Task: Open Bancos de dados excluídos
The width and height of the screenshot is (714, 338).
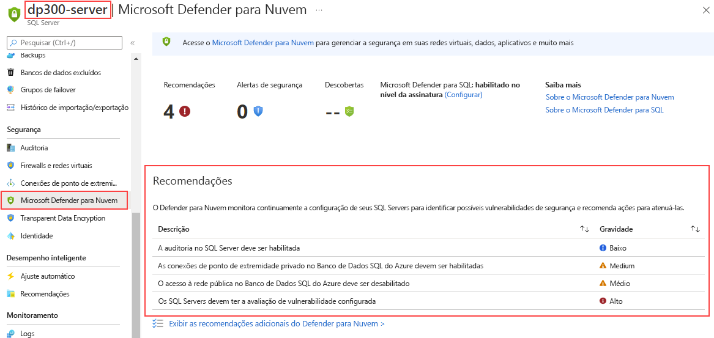Action: [x=61, y=72]
